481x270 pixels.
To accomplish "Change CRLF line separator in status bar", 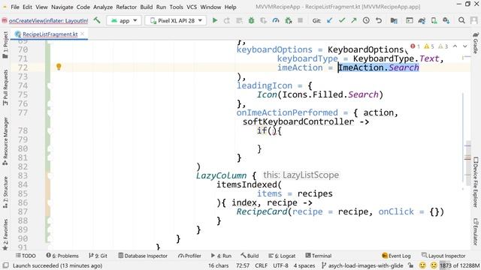I will 261,265.
